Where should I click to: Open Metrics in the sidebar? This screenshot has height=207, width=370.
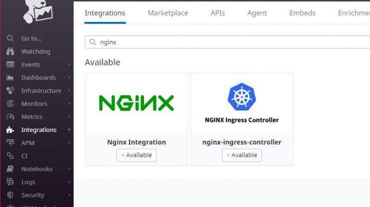(x=32, y=116)
